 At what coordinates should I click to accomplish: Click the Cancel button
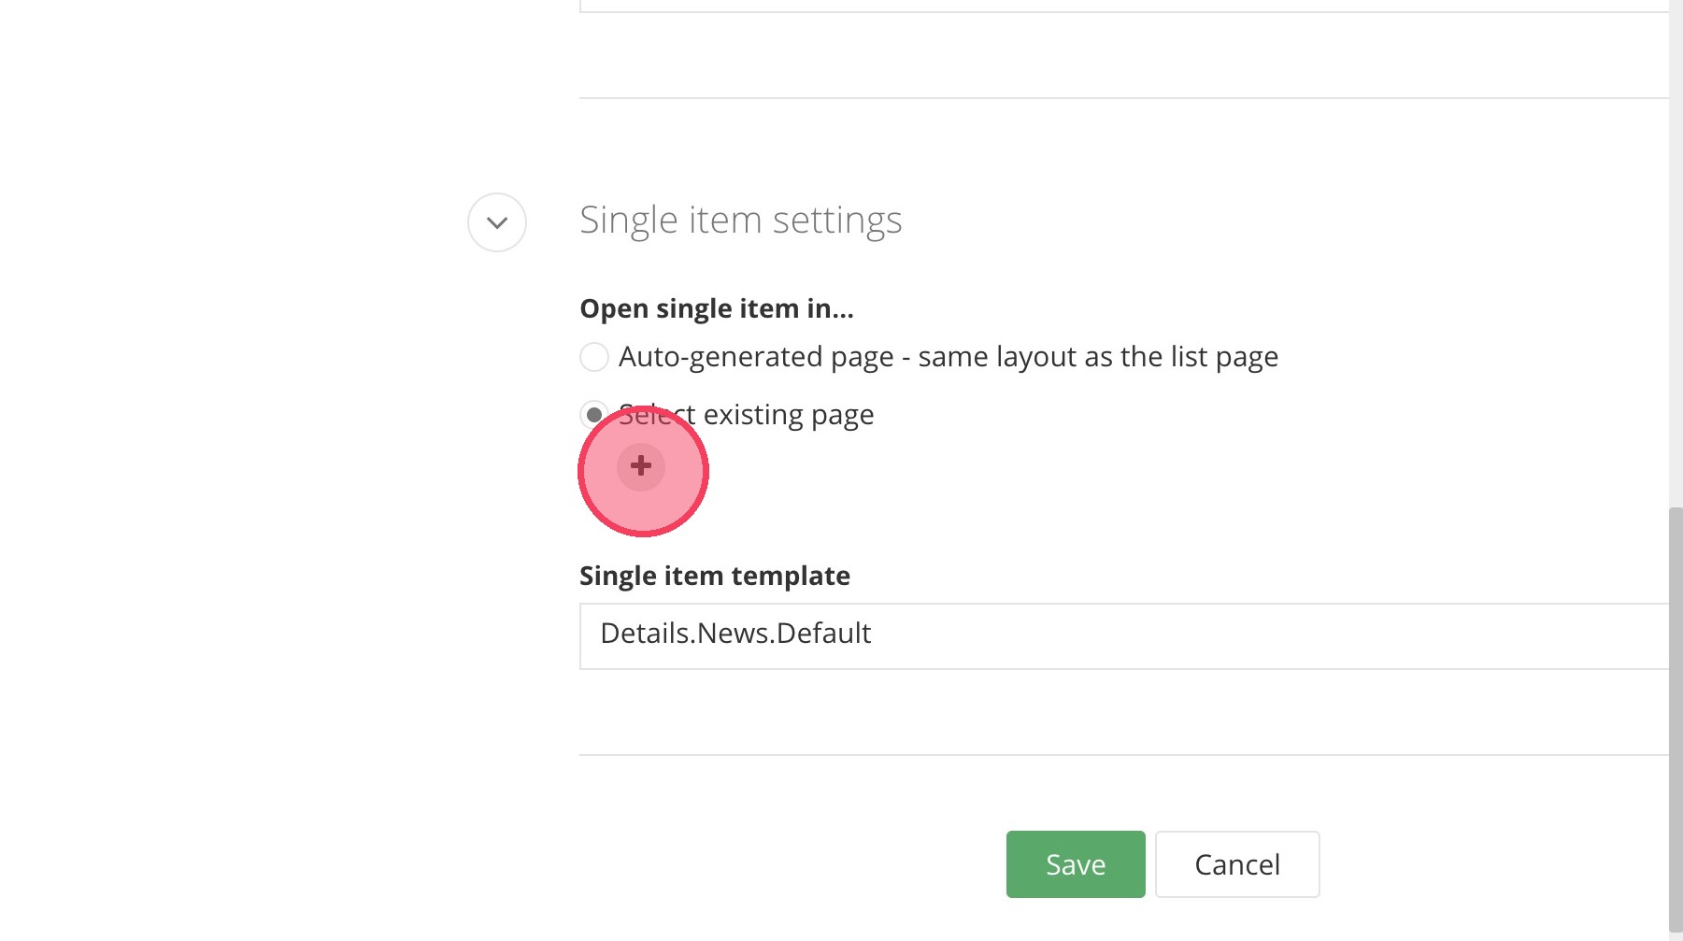click(1236, 864)
